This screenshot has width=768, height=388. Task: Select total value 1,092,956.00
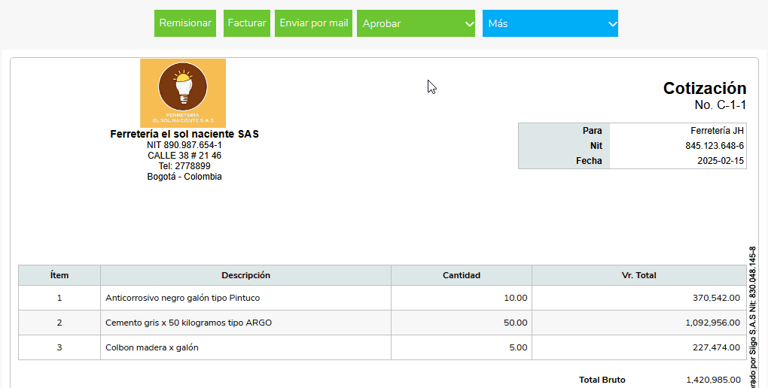pyautogui.click(x=712, y=323)
